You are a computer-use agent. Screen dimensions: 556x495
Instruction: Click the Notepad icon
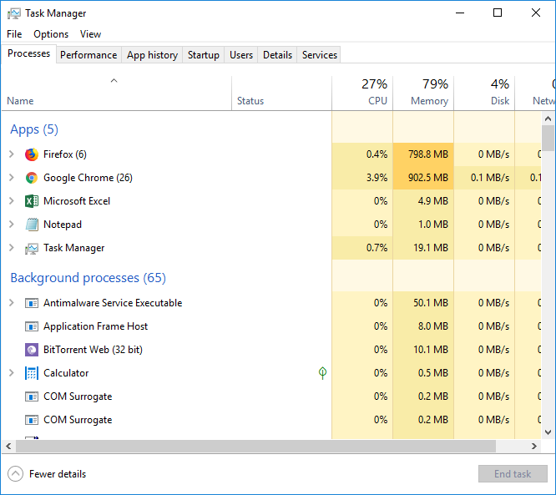[x=32, y=225]
